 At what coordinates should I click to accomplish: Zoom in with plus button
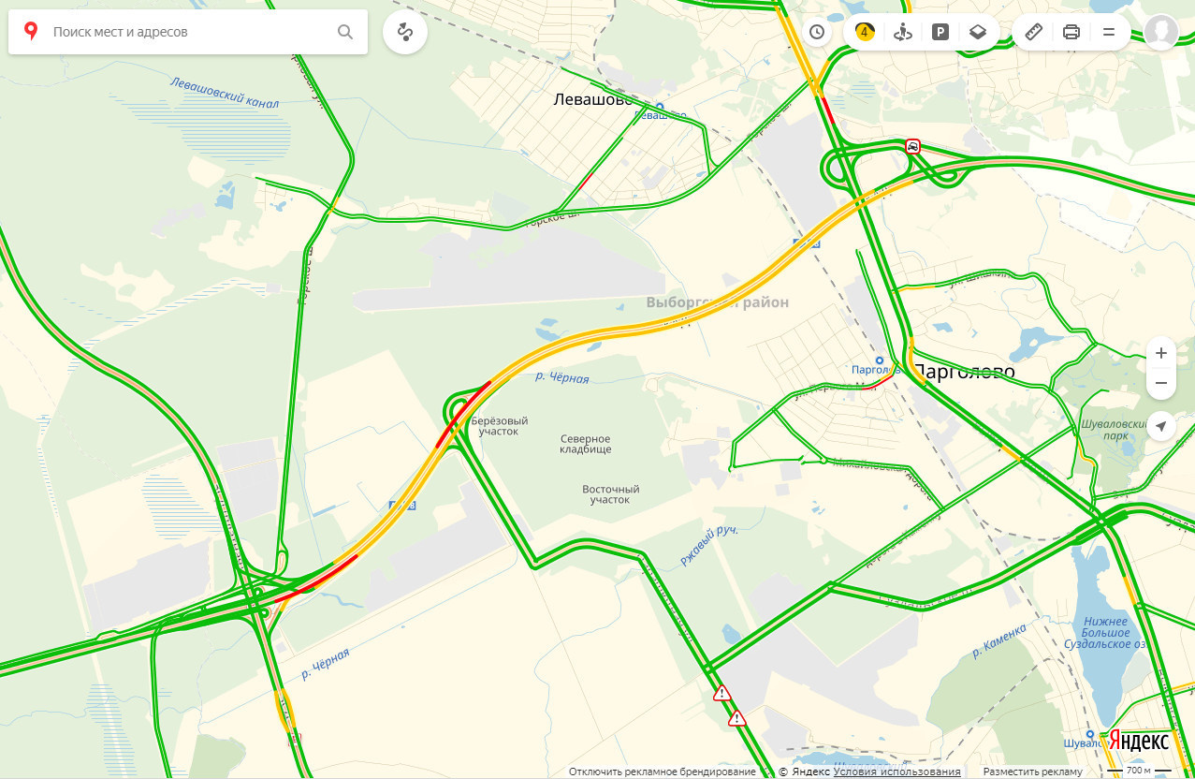tap(1161, 353)
